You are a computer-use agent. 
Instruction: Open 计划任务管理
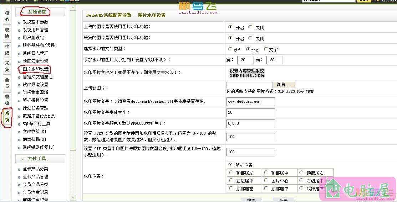pyautogui.click(x=35, y=108)
